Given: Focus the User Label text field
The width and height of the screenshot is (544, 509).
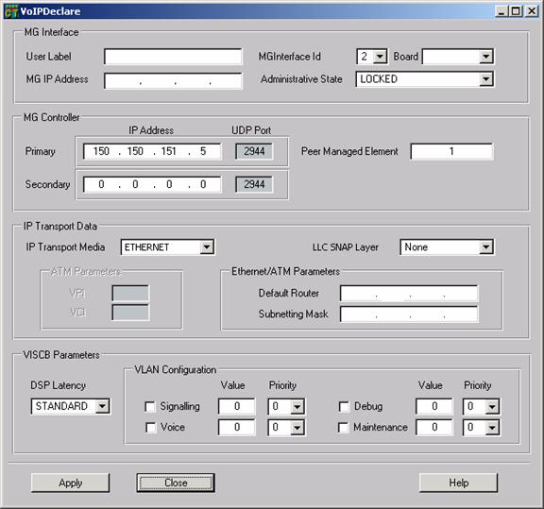Looking at the screenshot, I should click(x=173, y=57).
